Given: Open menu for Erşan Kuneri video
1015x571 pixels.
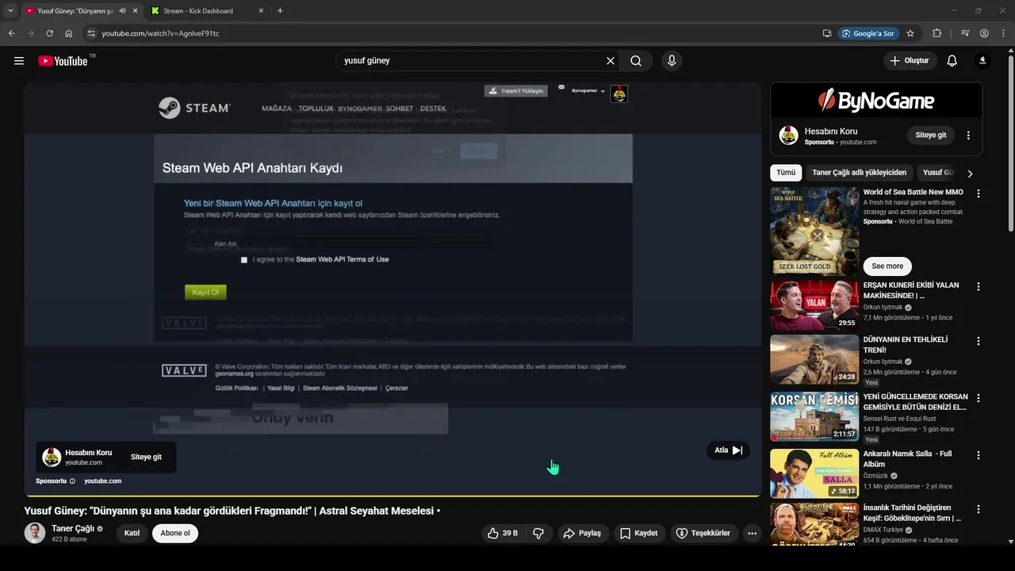Looking at the screenshot, I should pyautogui.click(x=978, y=286).
